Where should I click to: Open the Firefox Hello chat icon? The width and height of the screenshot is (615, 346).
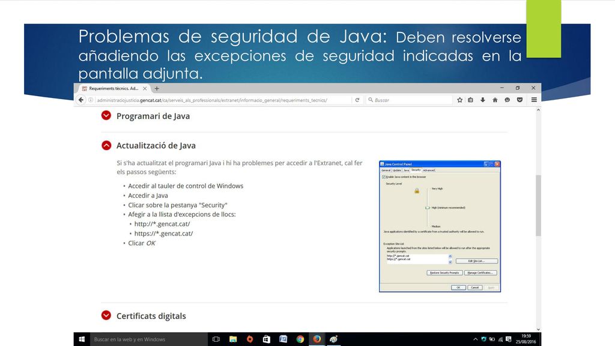coord(507,100)
